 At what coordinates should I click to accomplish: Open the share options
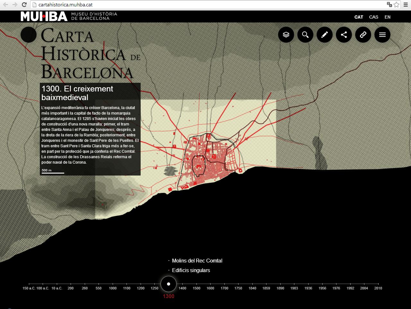click(344, 35)
